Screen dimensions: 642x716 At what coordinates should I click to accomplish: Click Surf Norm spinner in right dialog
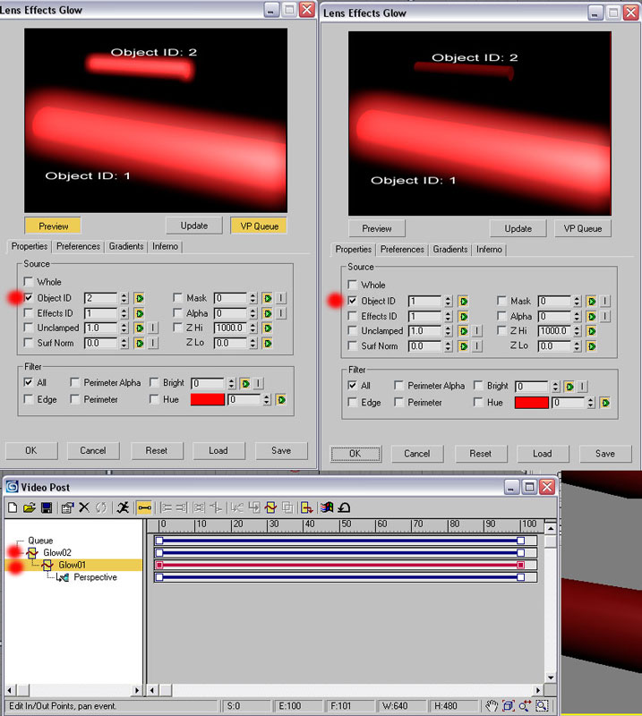[x=449, y=346]
